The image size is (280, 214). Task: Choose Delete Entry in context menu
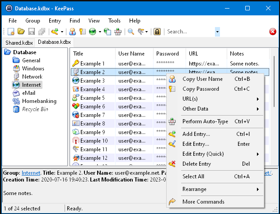click(215, 164)
